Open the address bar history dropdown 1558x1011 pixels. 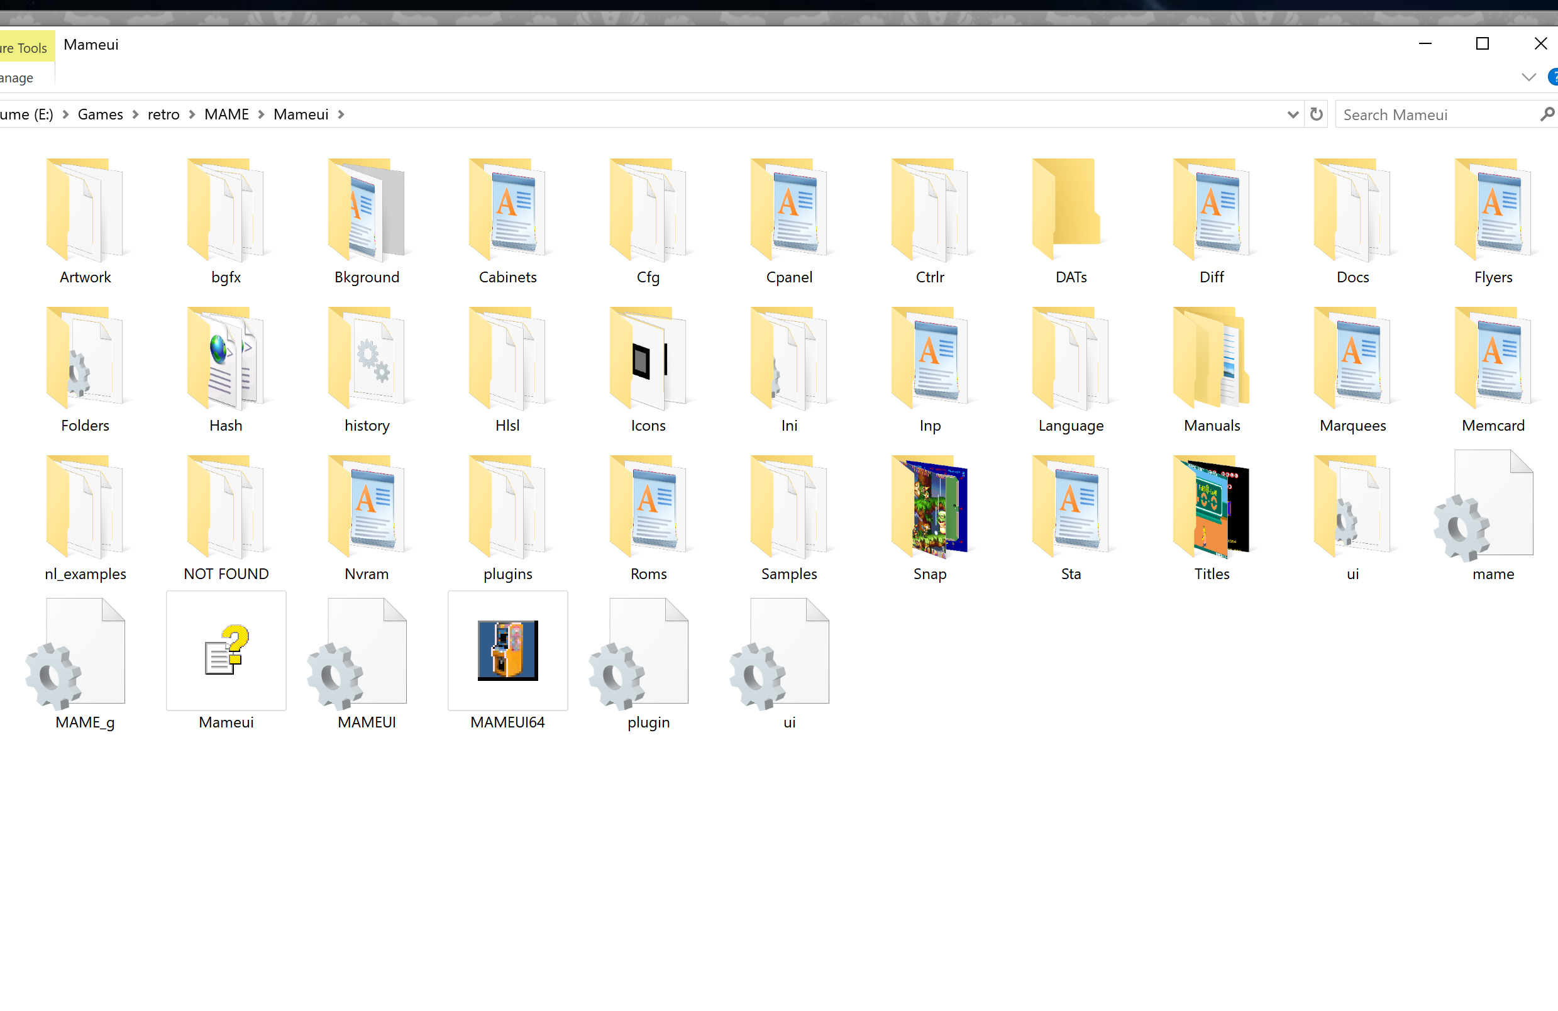coord(1293,114)
